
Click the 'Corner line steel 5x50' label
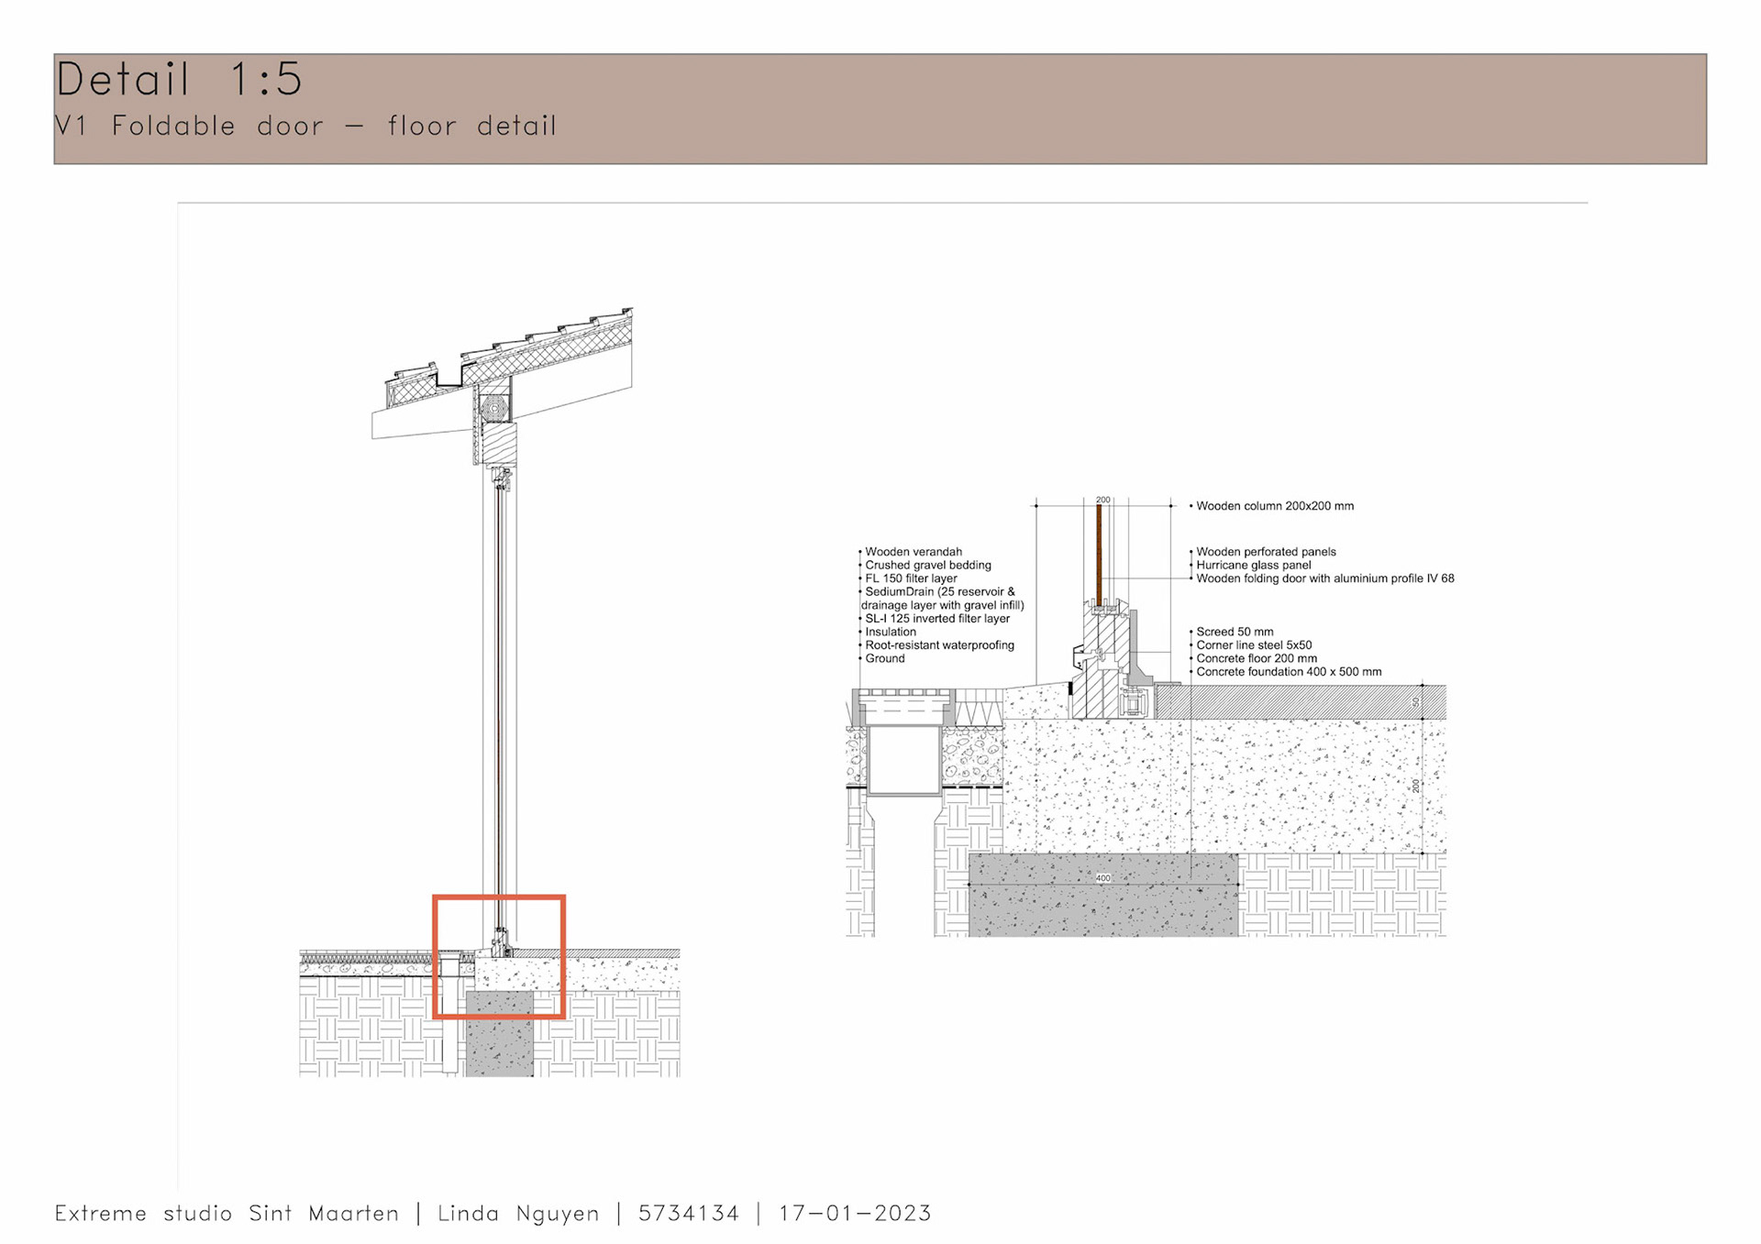pos(1253,645)
